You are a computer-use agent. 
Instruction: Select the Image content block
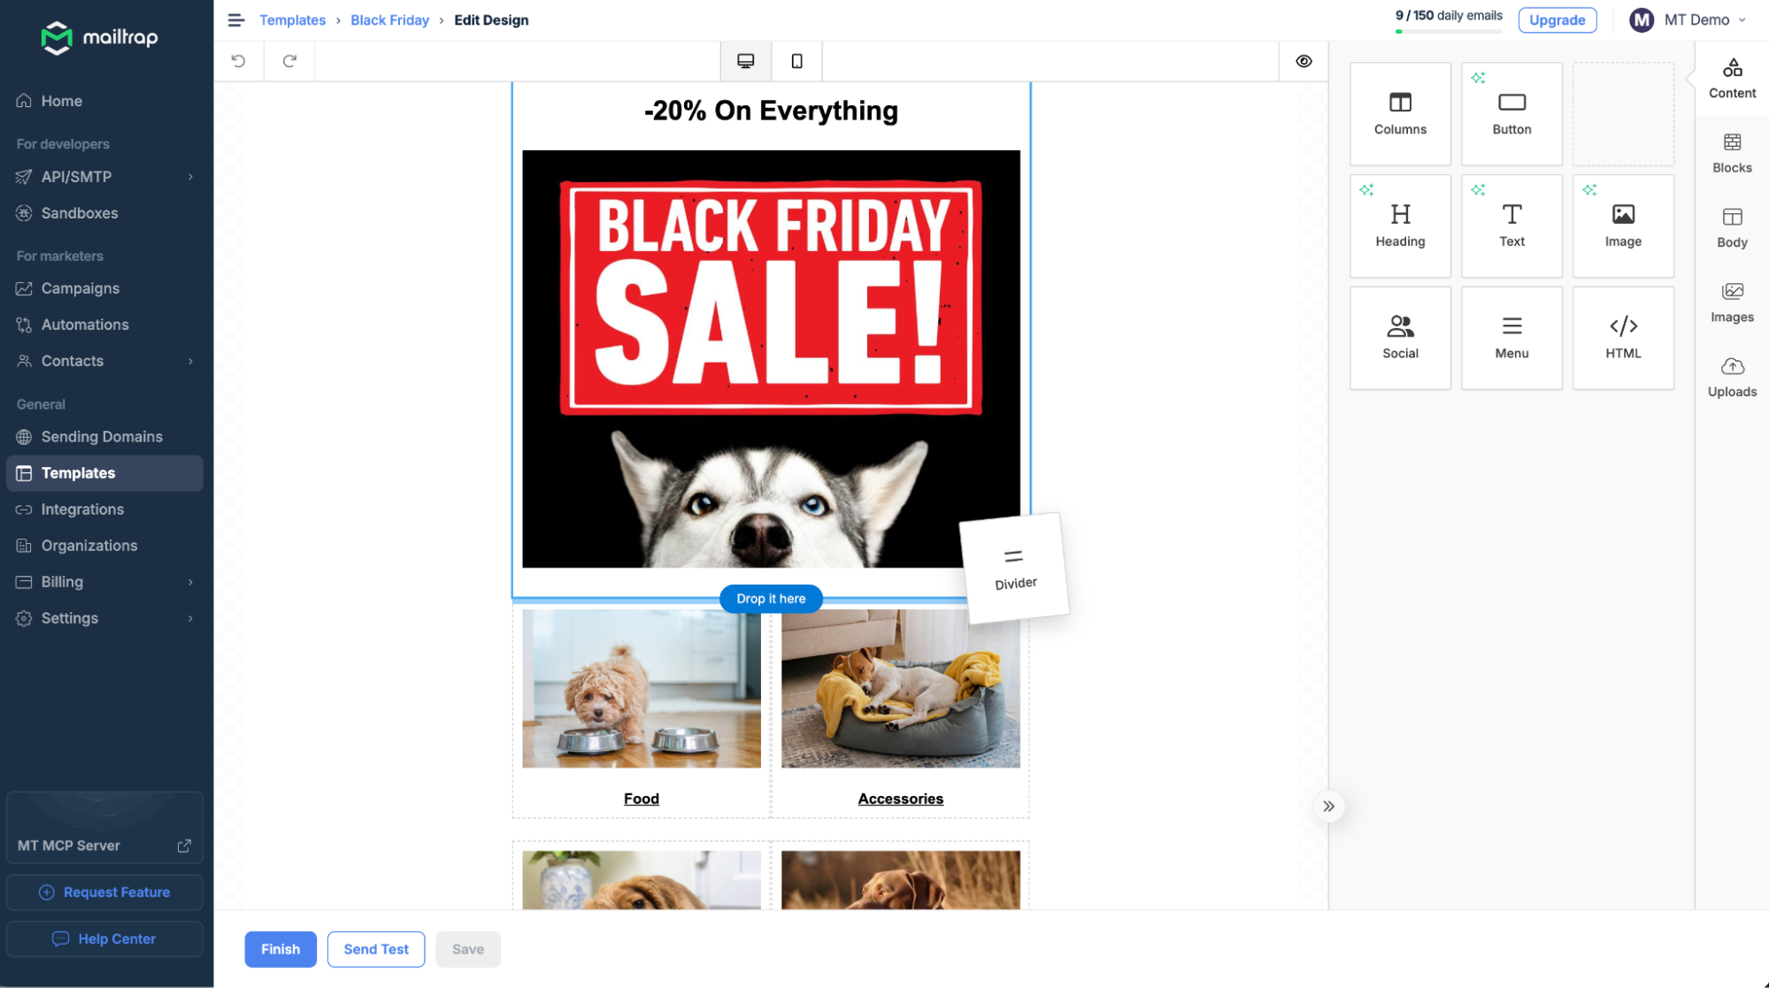tap(1623, 226)
